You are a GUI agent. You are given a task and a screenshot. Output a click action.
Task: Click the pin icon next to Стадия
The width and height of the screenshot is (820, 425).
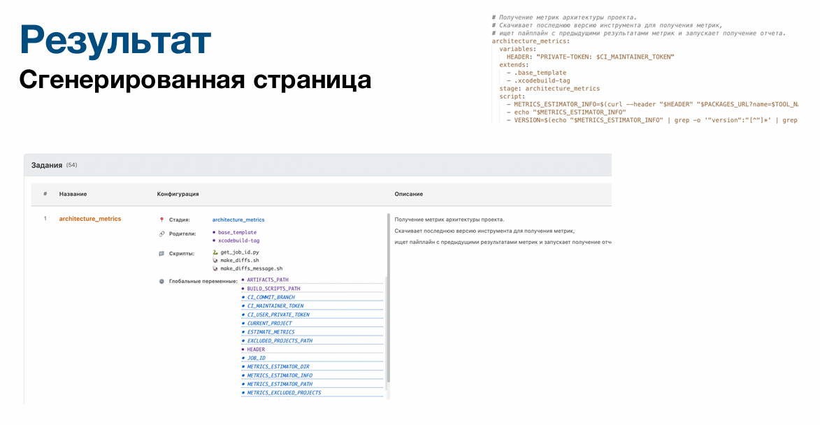(161, 220)
